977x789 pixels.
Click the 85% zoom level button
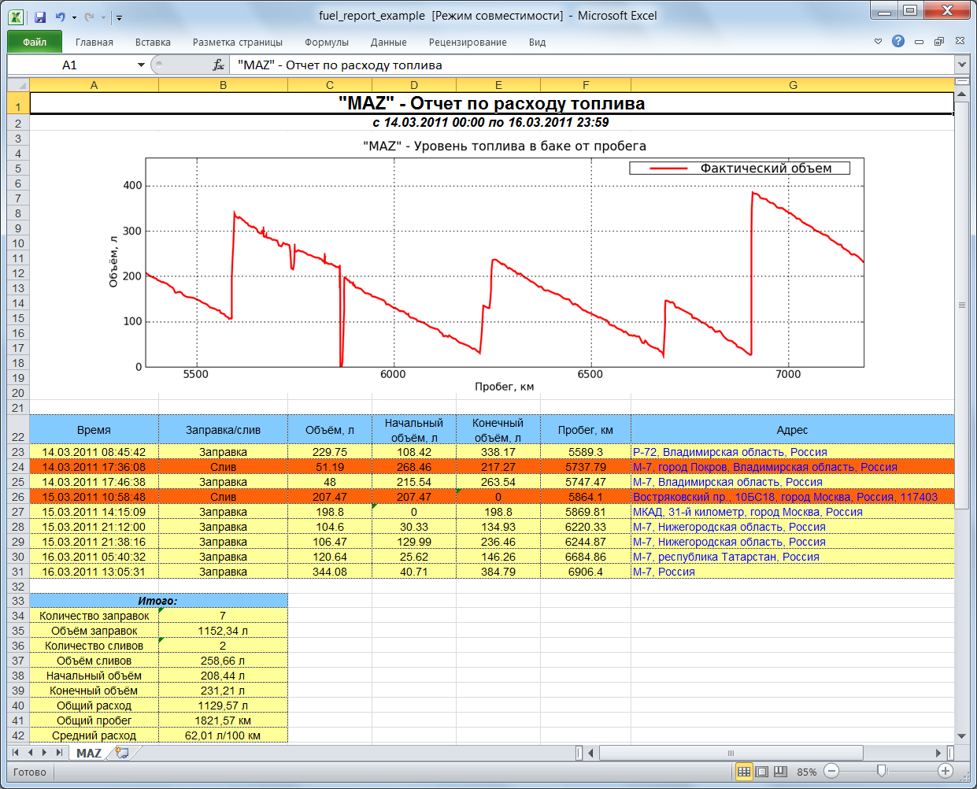[806, 772]
